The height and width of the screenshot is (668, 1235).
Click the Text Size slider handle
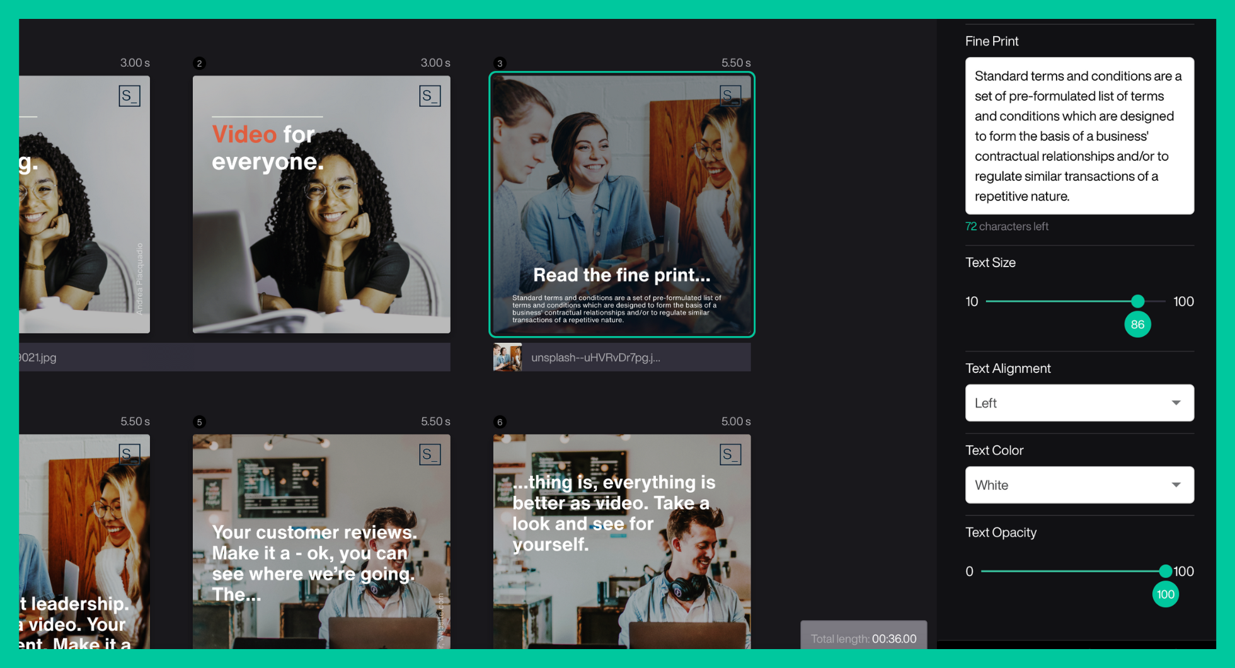(x=1137, y=301)
